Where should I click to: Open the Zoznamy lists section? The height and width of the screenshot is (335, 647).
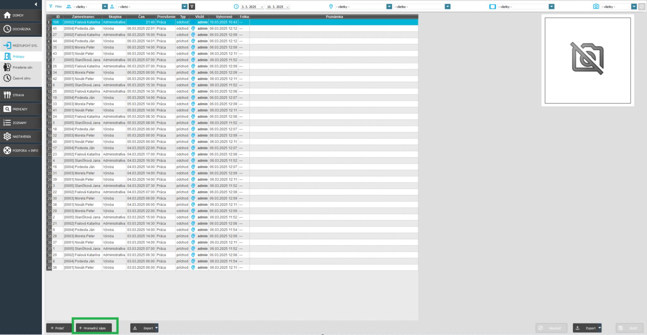[x=21, y=123]
